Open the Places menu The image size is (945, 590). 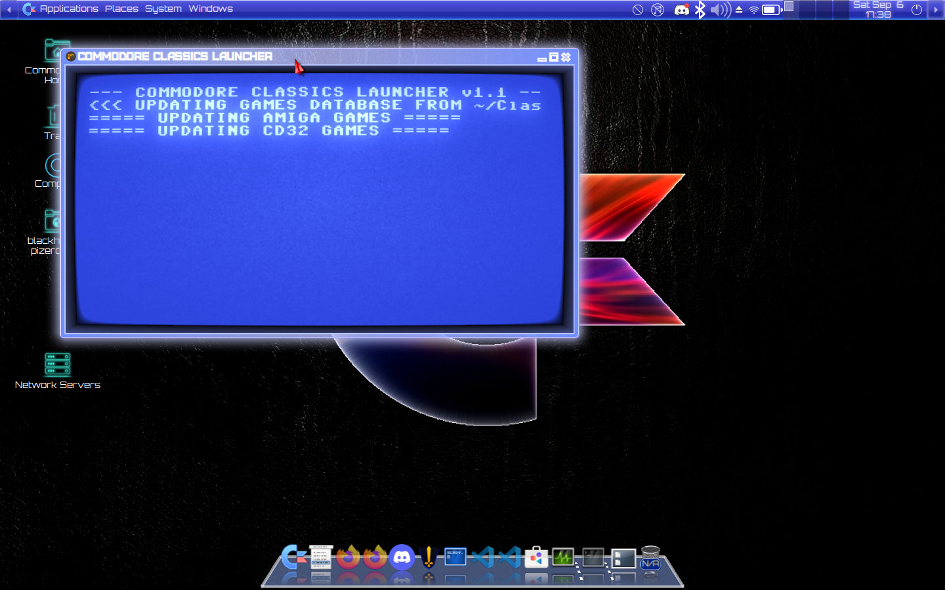[x=121, y=9]
